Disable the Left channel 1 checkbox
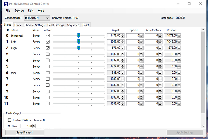The width and height of the screenshot is (208, 139). 48,42
